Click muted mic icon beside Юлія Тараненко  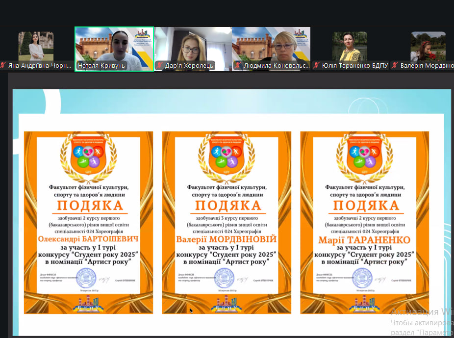click(317, 66)
